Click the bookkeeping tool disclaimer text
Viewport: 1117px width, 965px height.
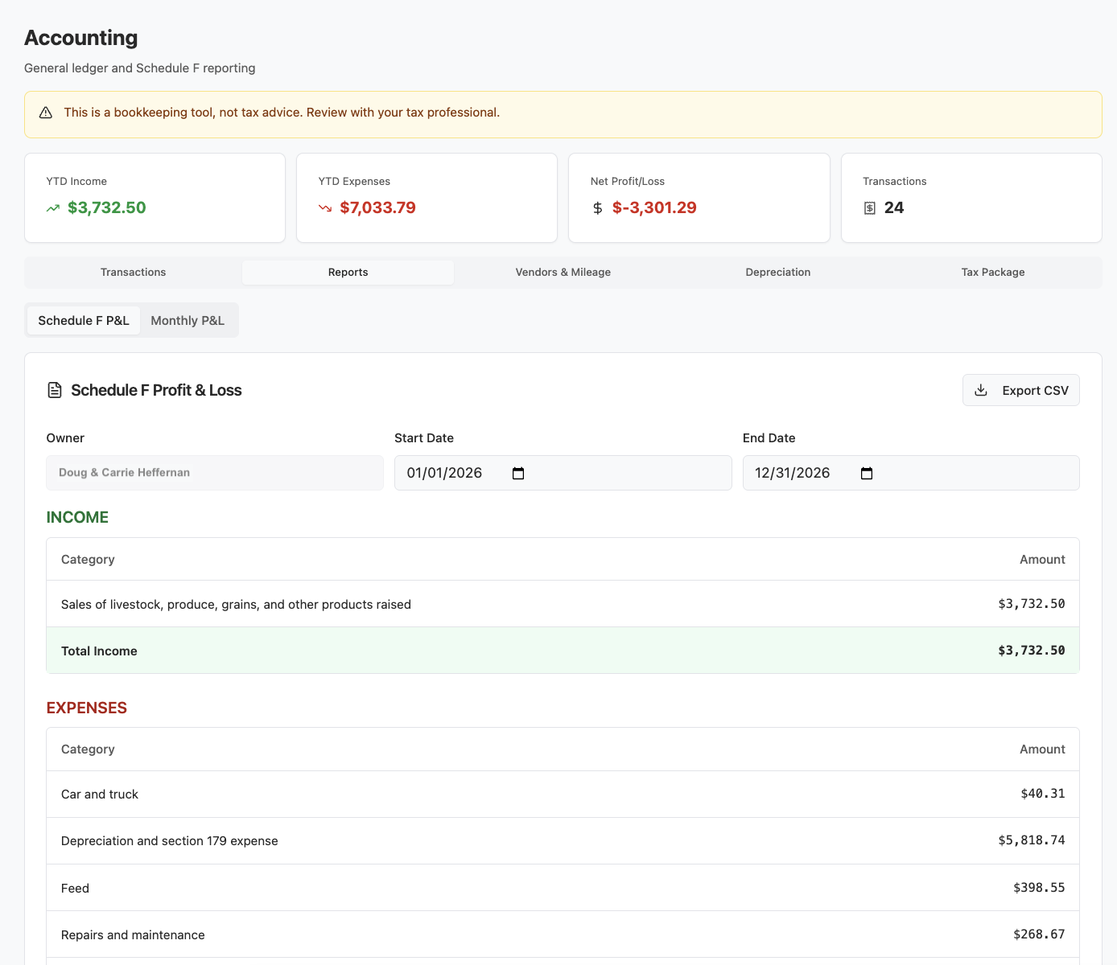(282, 113)
